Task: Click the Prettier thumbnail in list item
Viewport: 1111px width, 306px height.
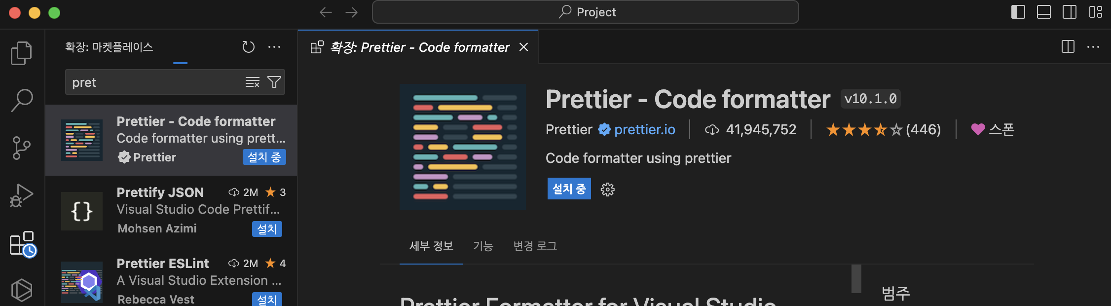Action: click(82, 140)
